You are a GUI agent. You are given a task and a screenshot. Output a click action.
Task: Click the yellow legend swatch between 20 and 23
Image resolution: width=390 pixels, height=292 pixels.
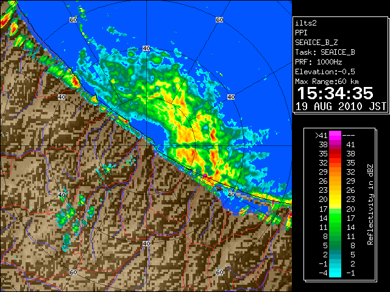(335, 200)
